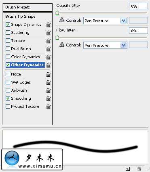Open the Flow Jitter Control dropdown
This screenshot has height=172, width=150.
point(105,45)
